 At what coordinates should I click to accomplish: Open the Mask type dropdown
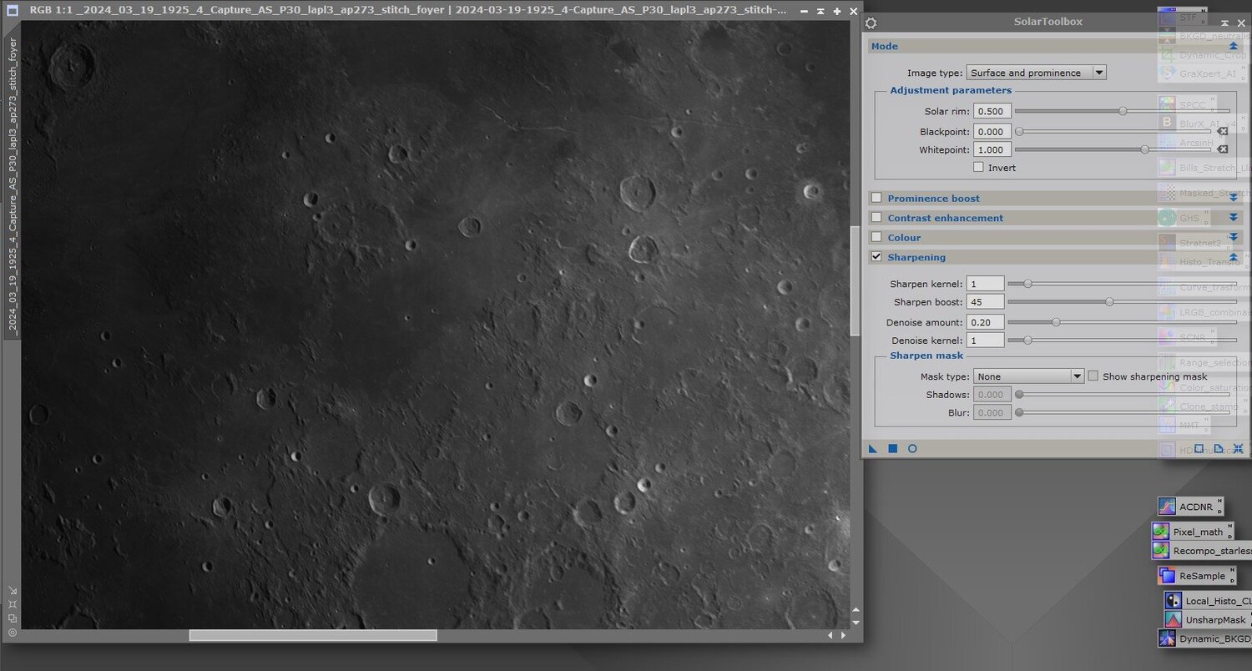pyautogui.click(x=1028, y=376)
